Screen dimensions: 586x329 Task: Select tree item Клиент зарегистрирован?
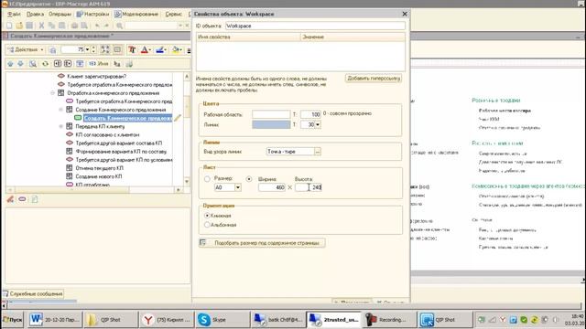(97, 76)
